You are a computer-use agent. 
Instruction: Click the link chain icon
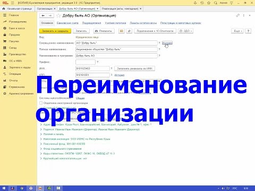point(237,15)
